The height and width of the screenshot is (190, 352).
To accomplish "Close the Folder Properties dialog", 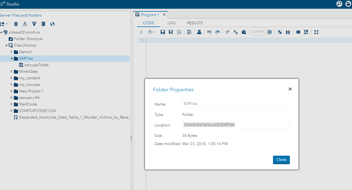I will (290, 89).
